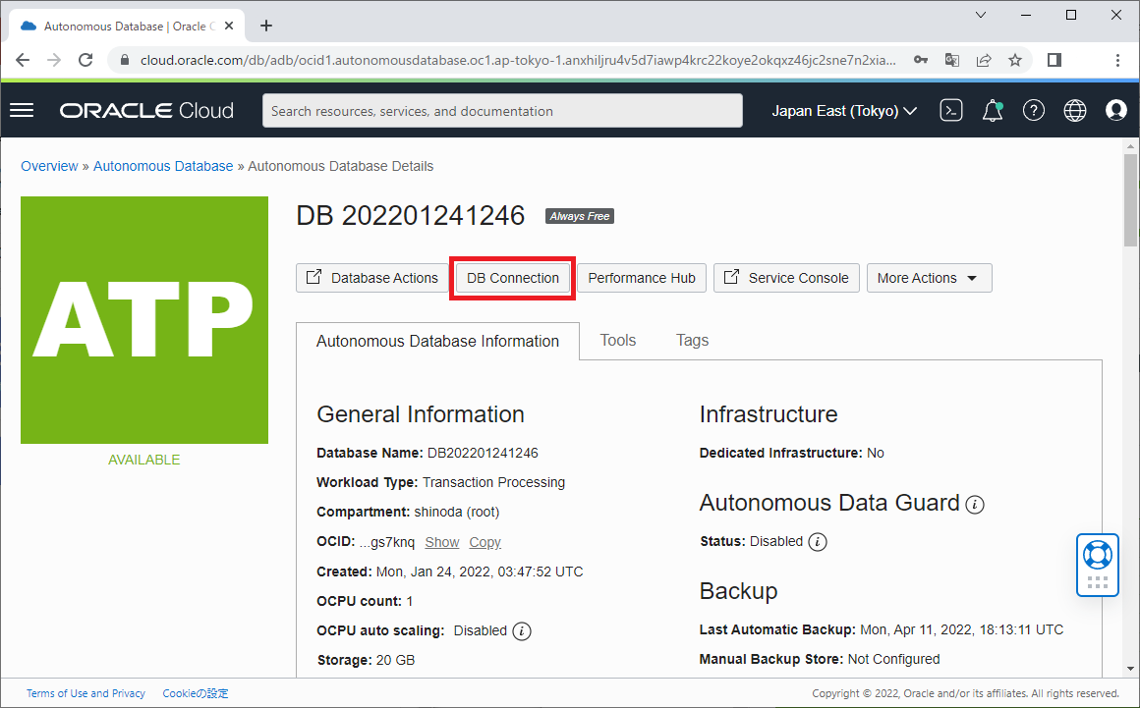
Task: Click the browser back arrow
Action: 23,60
